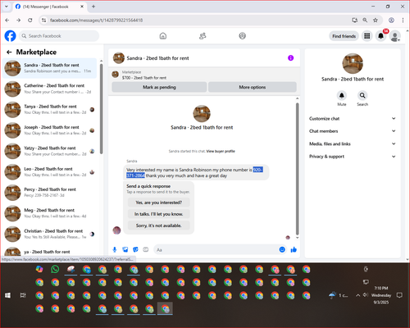Attach a photo file icon
410x328 pixels.
pyautogui.click(x=125, y=249)
